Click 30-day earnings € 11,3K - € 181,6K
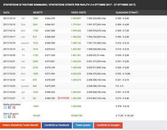This screenshot has width=167, height=130. [125, 116]
